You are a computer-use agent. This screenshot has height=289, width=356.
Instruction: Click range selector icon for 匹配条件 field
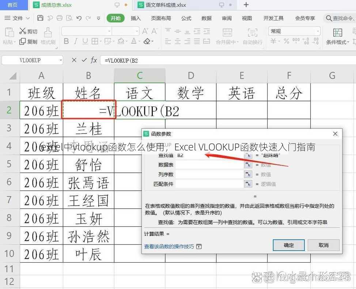pos(248,184)
